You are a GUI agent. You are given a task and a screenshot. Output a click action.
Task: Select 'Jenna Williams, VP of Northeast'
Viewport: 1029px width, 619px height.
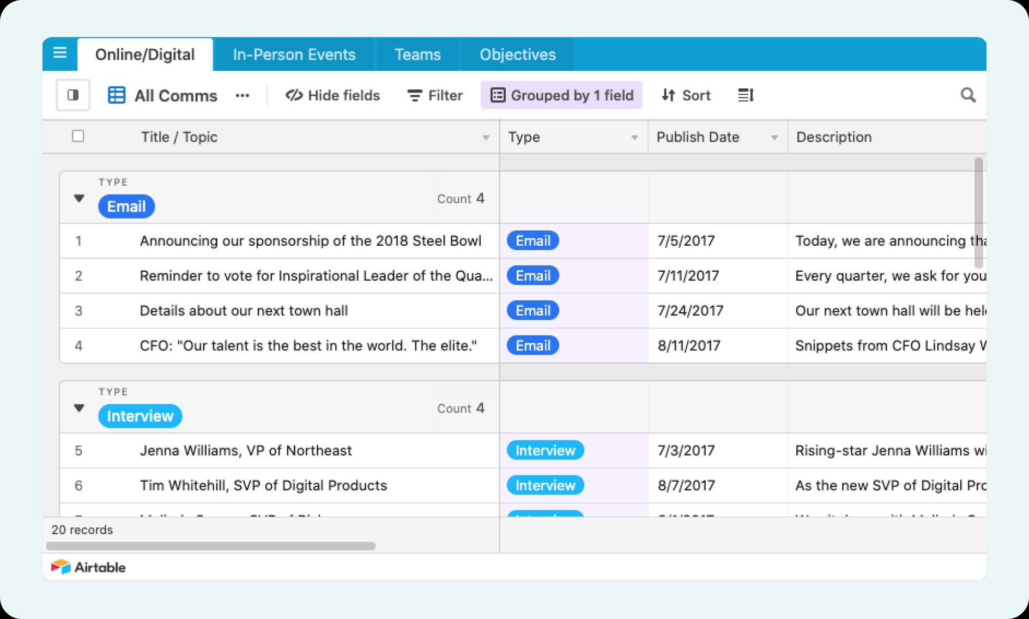click(246, 451)
